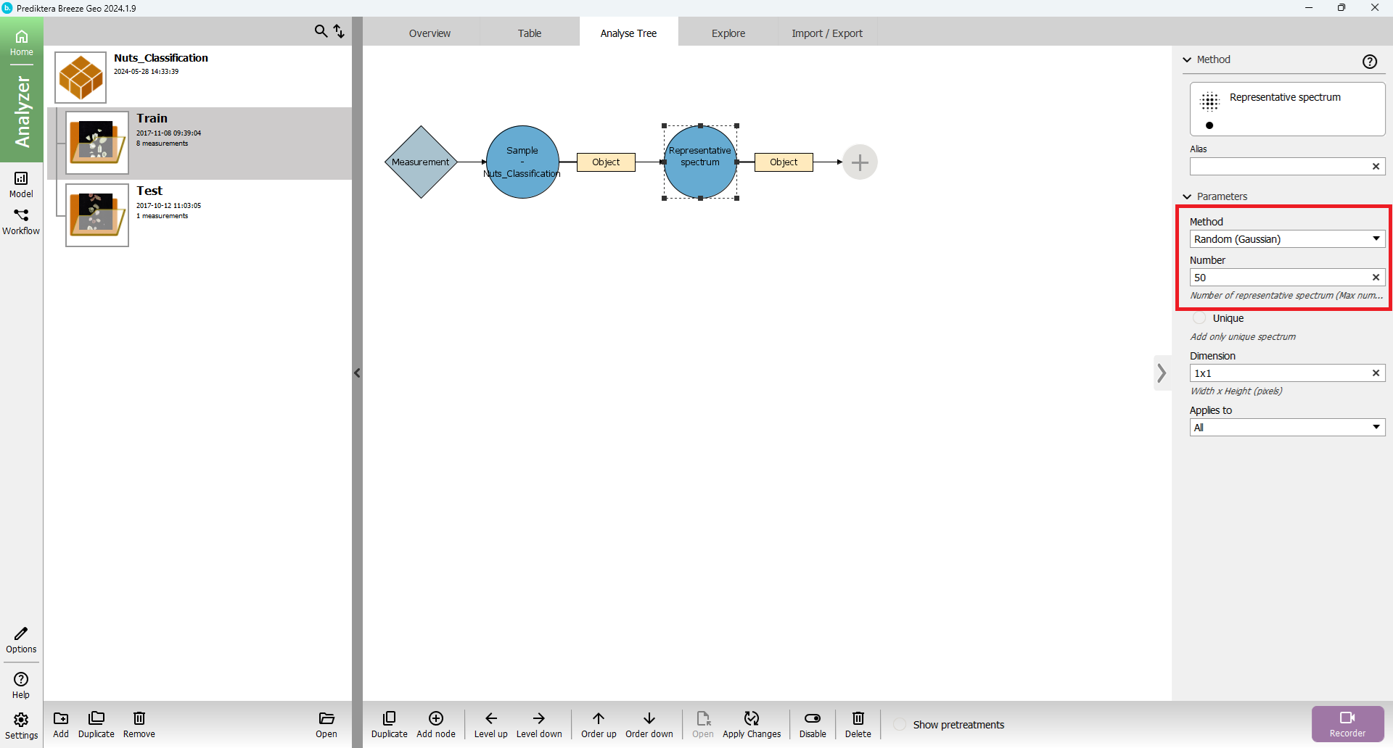The height and width of the screenshot is (748, 1393).
Task: Click the Level up arrow
Action: (491, 719)
